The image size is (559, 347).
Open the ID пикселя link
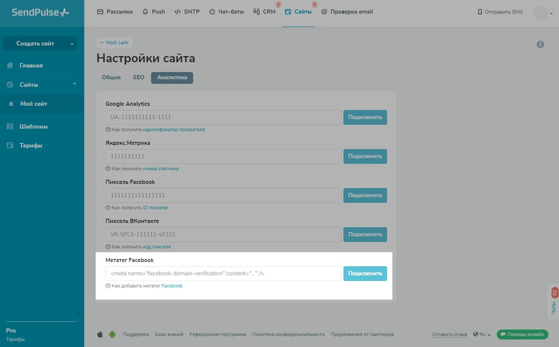tap(155, 208)
